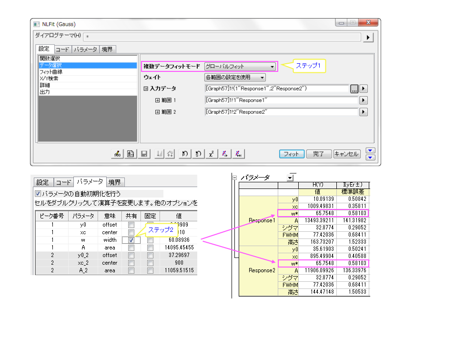Click value cell 14095.45455 for A
The height and width of the screenshot is (357, 465).
(179, 248)
